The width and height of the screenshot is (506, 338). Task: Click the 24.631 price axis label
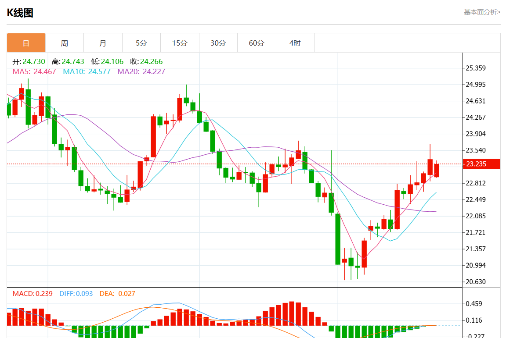[x=476, y=101]
